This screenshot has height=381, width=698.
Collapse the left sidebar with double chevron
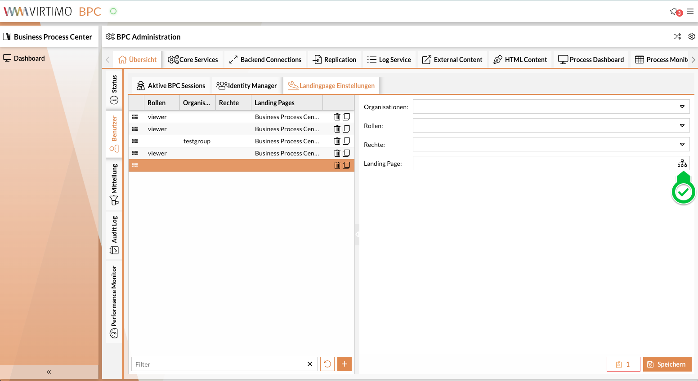(49, 372)
